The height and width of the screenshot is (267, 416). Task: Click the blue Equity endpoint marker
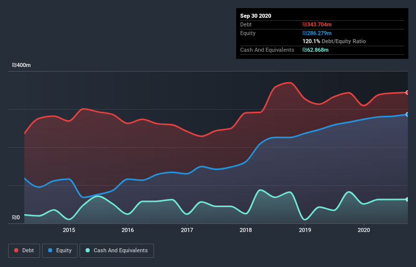[407, 115]
